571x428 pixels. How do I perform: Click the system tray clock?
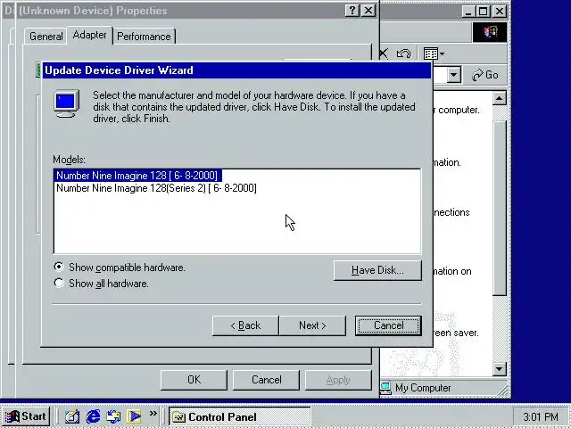541,417
